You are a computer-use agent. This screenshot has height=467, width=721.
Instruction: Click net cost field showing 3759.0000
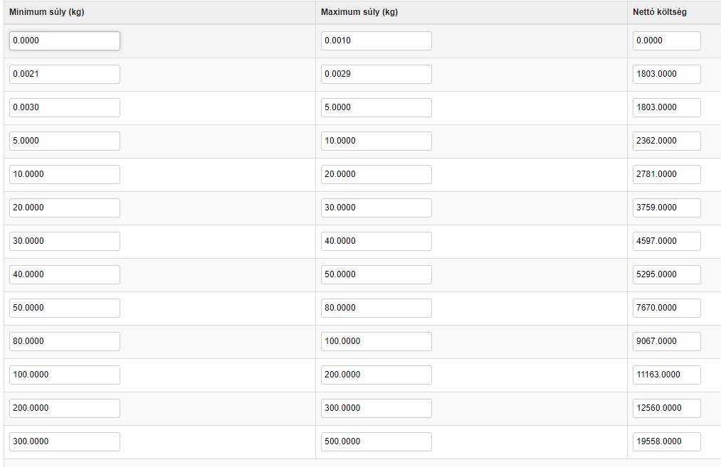point(666,208)
